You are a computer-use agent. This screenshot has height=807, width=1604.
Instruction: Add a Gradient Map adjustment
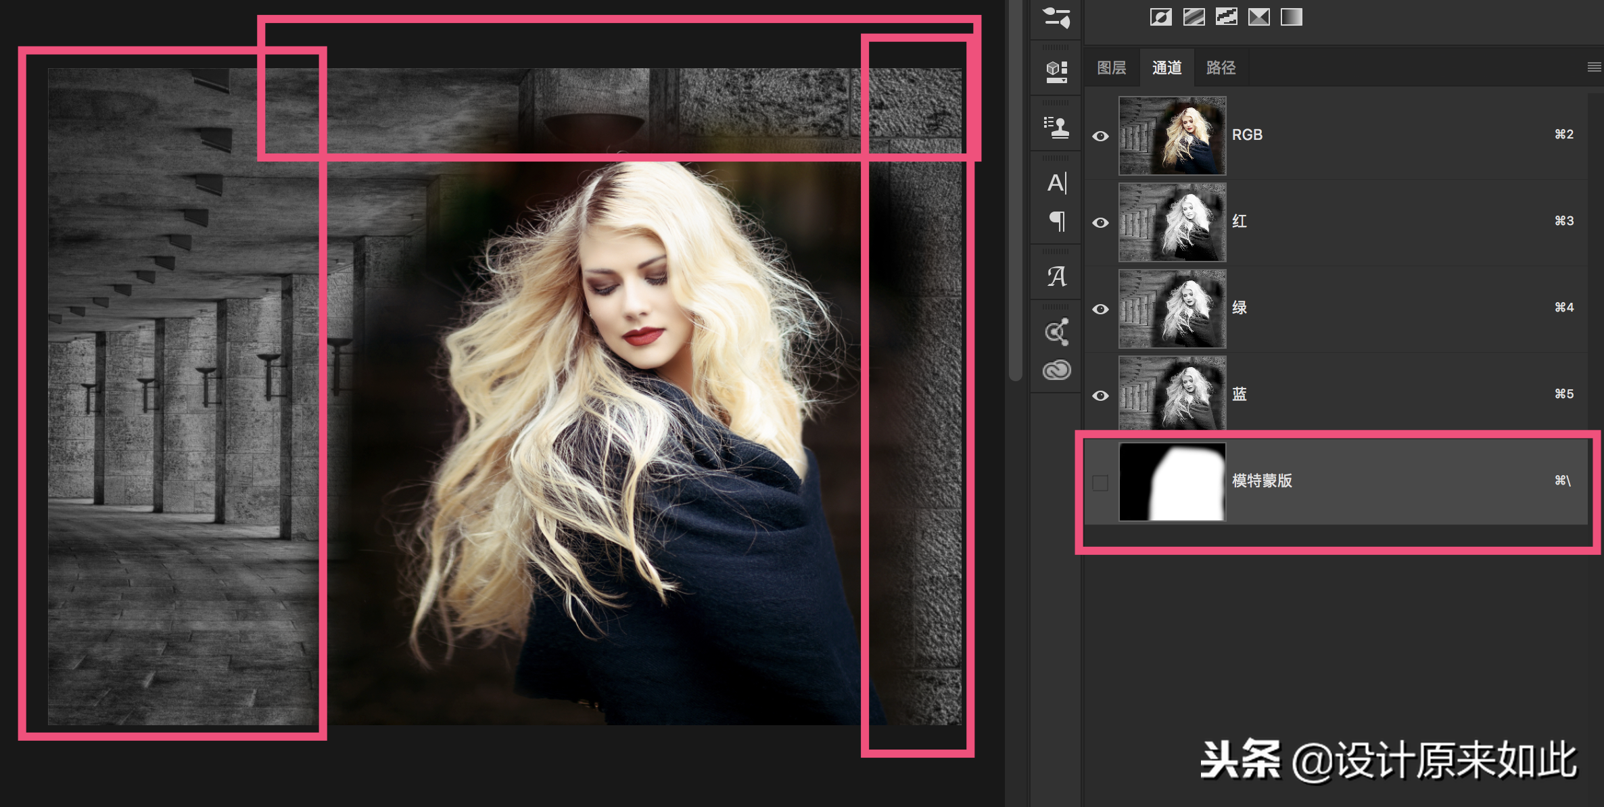(1291, 17)
